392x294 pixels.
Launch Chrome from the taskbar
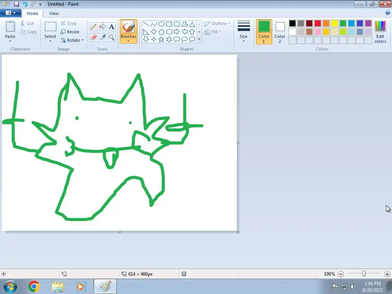[34, 286]
